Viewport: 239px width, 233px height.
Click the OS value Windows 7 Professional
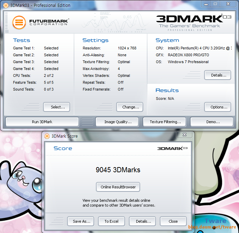click(x=188, y=62)
